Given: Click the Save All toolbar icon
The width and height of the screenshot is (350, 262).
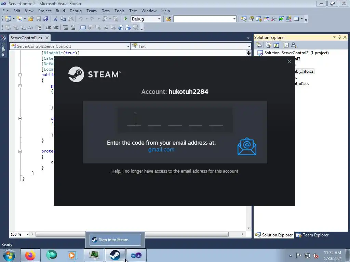Looking at the screenshot, I should point(46,19).
